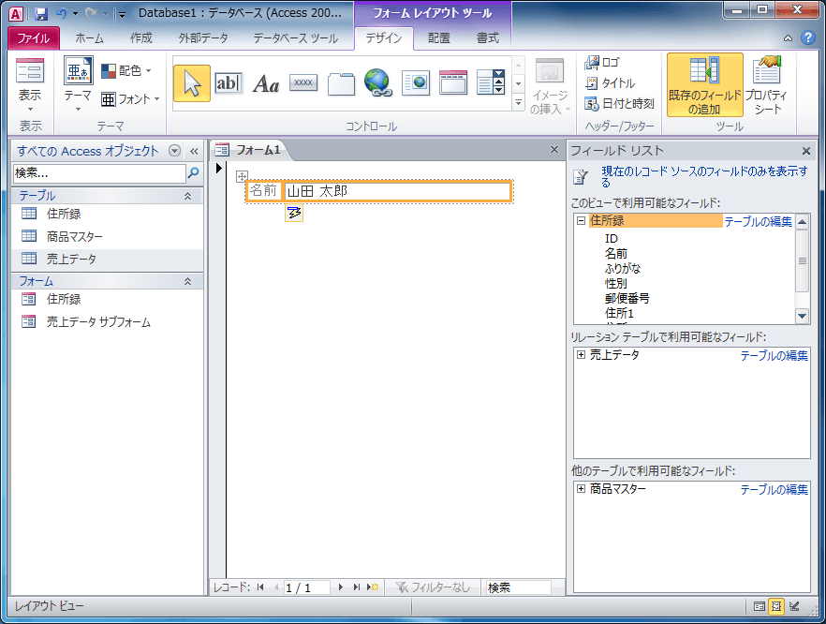This screenshot has height=624, width=826.
Task: Click the 名前 text box with 山田 太郎
Action: [398, 191]
